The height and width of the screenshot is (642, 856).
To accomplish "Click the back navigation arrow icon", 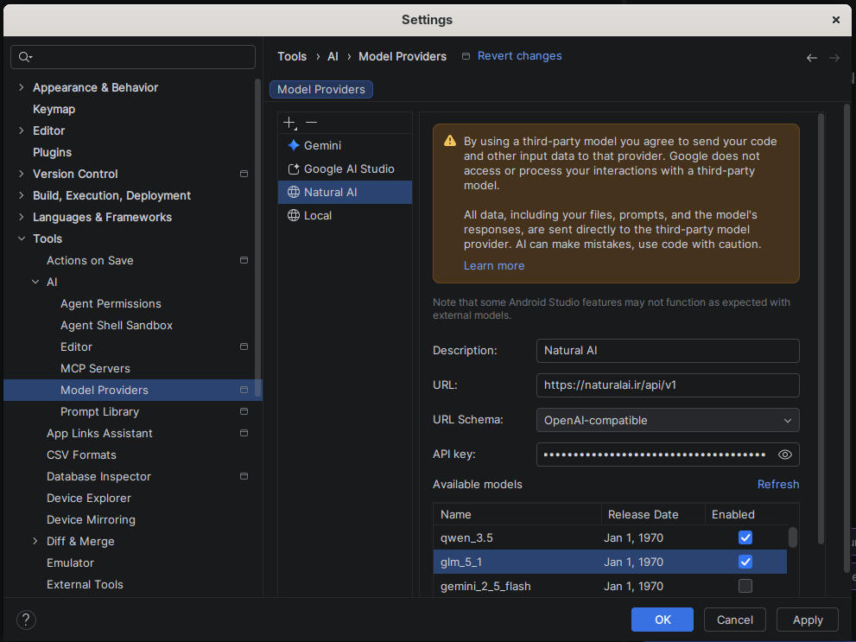I will tap(812, 58).
